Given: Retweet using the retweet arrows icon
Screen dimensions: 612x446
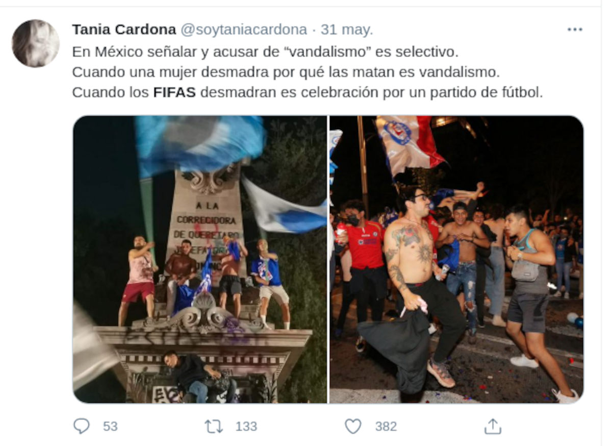Looking at the screenshot, I should [214, 426].
